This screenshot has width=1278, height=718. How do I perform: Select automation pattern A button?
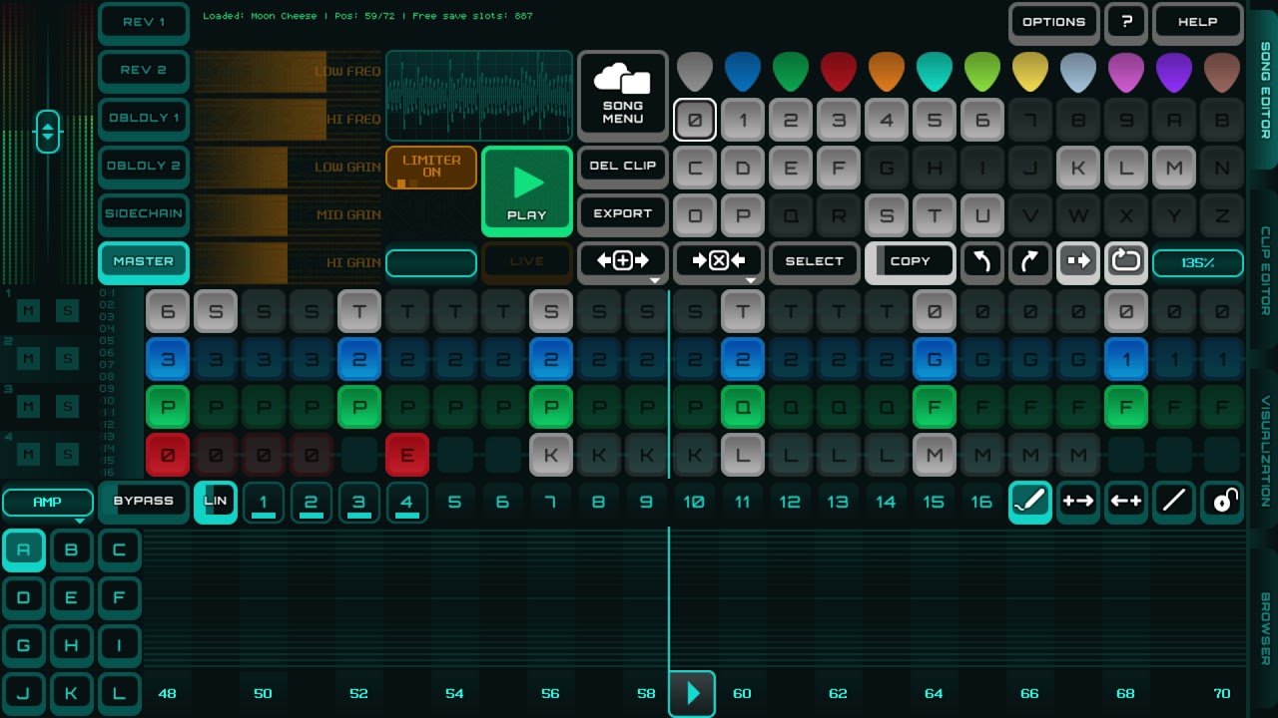pos(24,549)
